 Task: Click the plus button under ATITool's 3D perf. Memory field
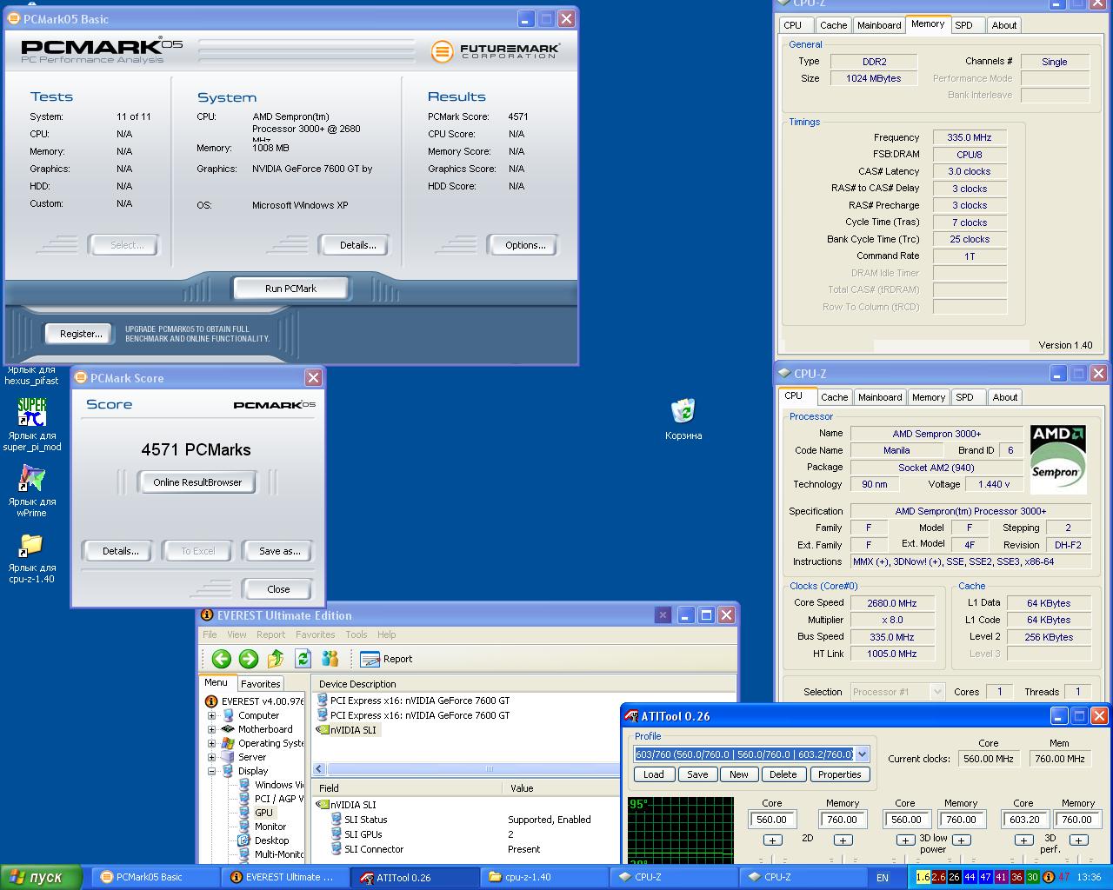coord(1078,840)
